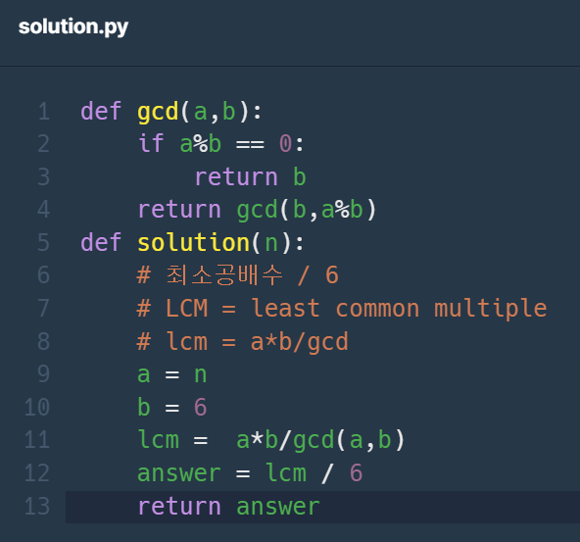Click line number 13 in gutter
580x542 pixels.
pyautogui.click(x=37, y=506)
